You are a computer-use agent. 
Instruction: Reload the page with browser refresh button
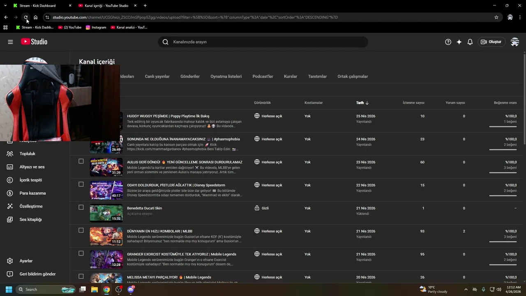pos(25,17)
